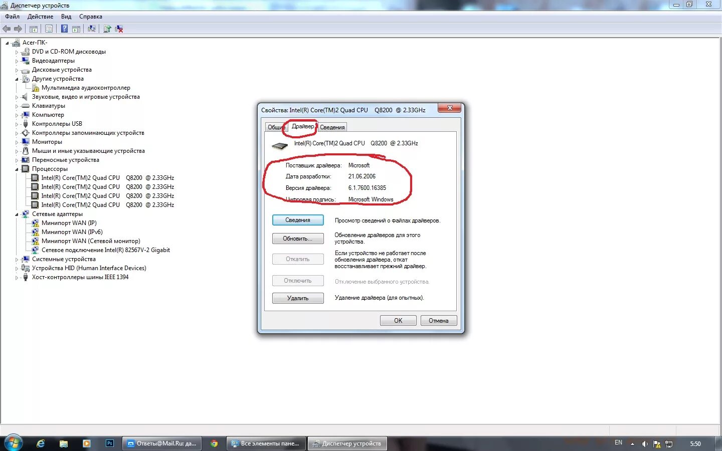Launch Internet Explorer from the taskbar
This screenshot has width=722, height=451.
[x=41, y=443]
